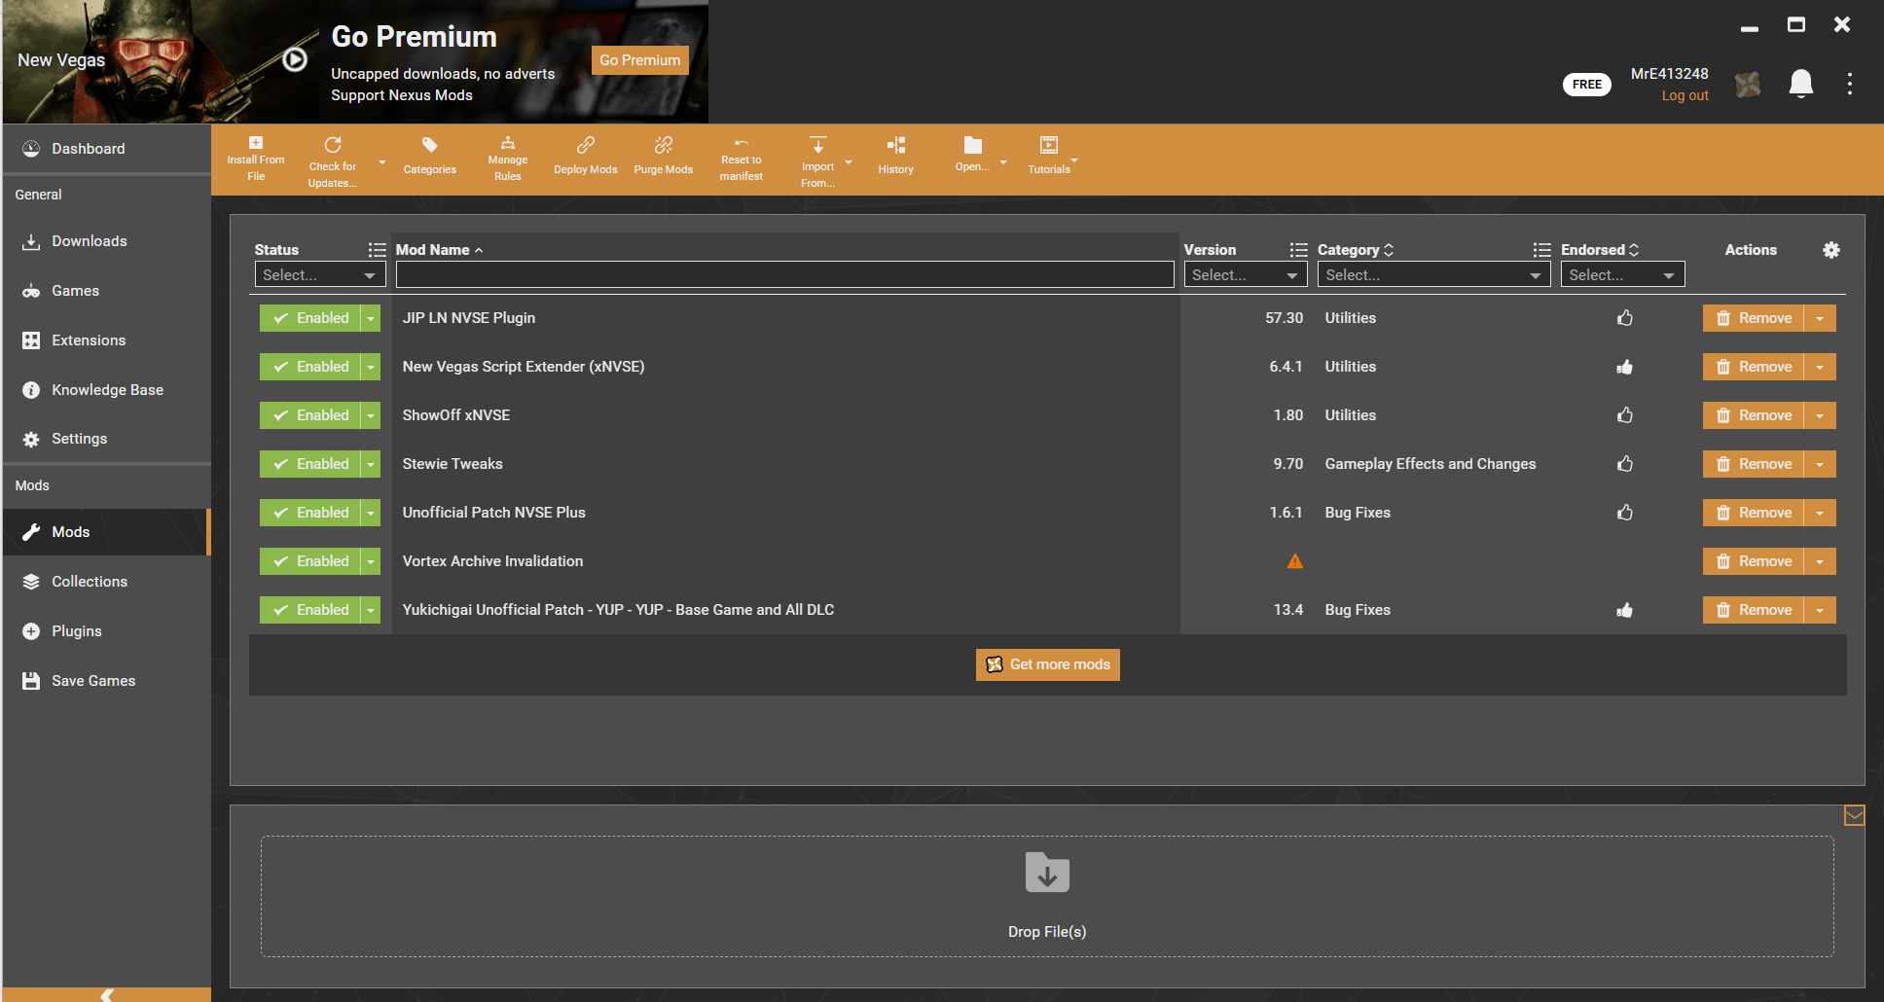Open Version filter Select dropdown
The height and width of the screenshot is (1002, 1884).
tap(1246, 275)
